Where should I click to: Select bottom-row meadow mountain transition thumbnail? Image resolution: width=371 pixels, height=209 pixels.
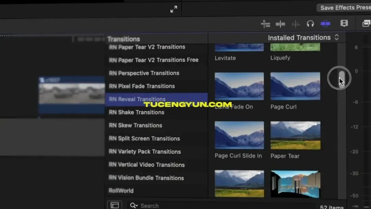click(x=239, y=184)
